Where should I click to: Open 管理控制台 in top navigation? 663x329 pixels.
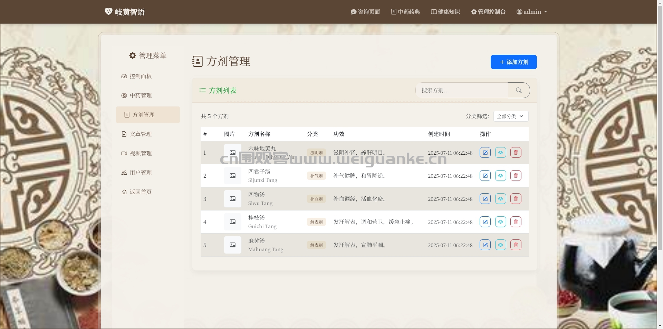488,12
